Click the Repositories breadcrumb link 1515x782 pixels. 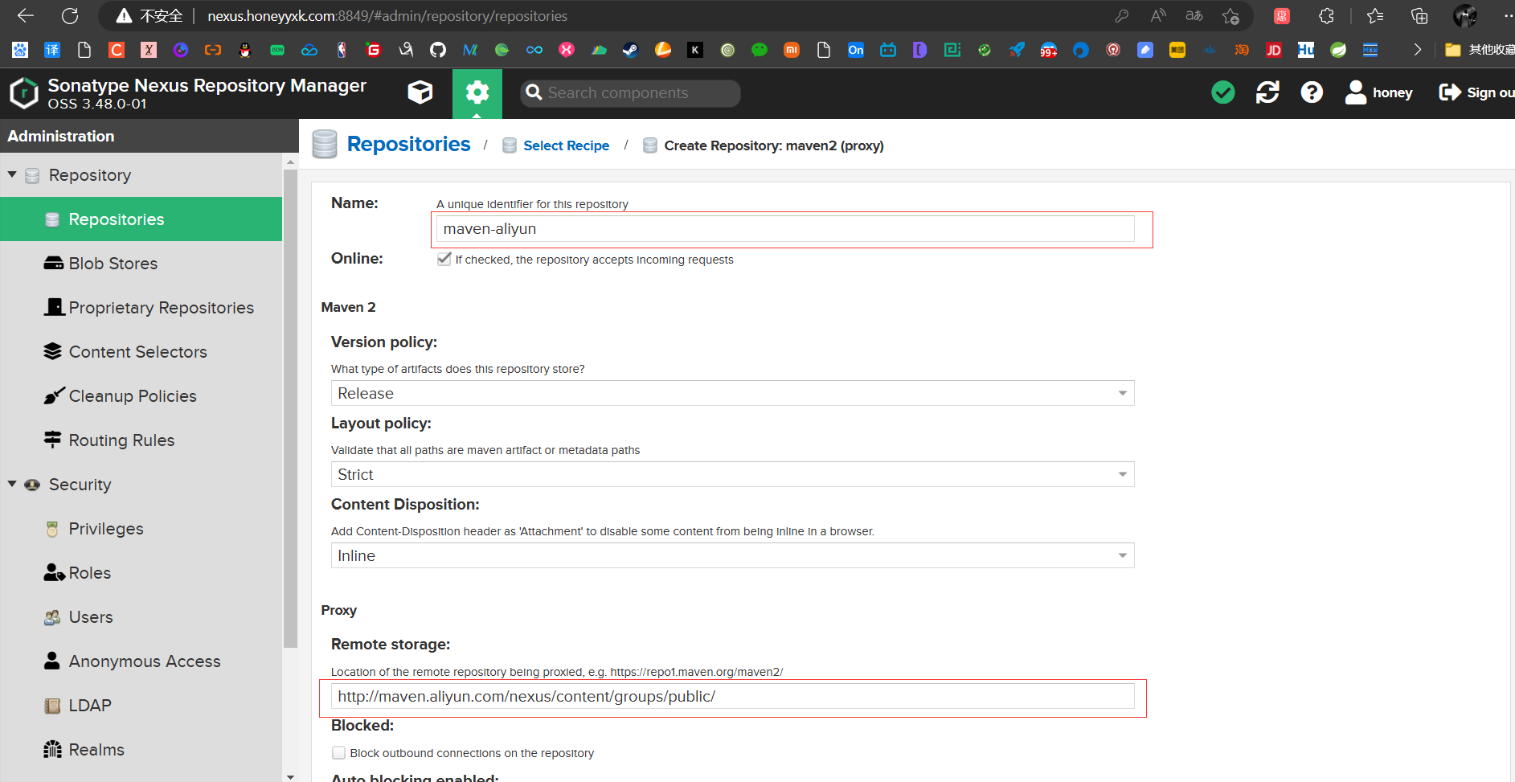coord(408,144)
